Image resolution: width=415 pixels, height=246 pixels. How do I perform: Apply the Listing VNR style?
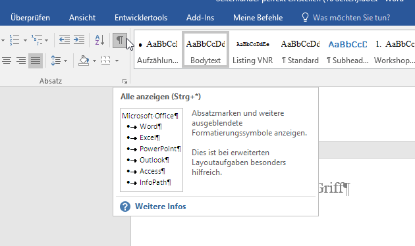tap(252, 50)
